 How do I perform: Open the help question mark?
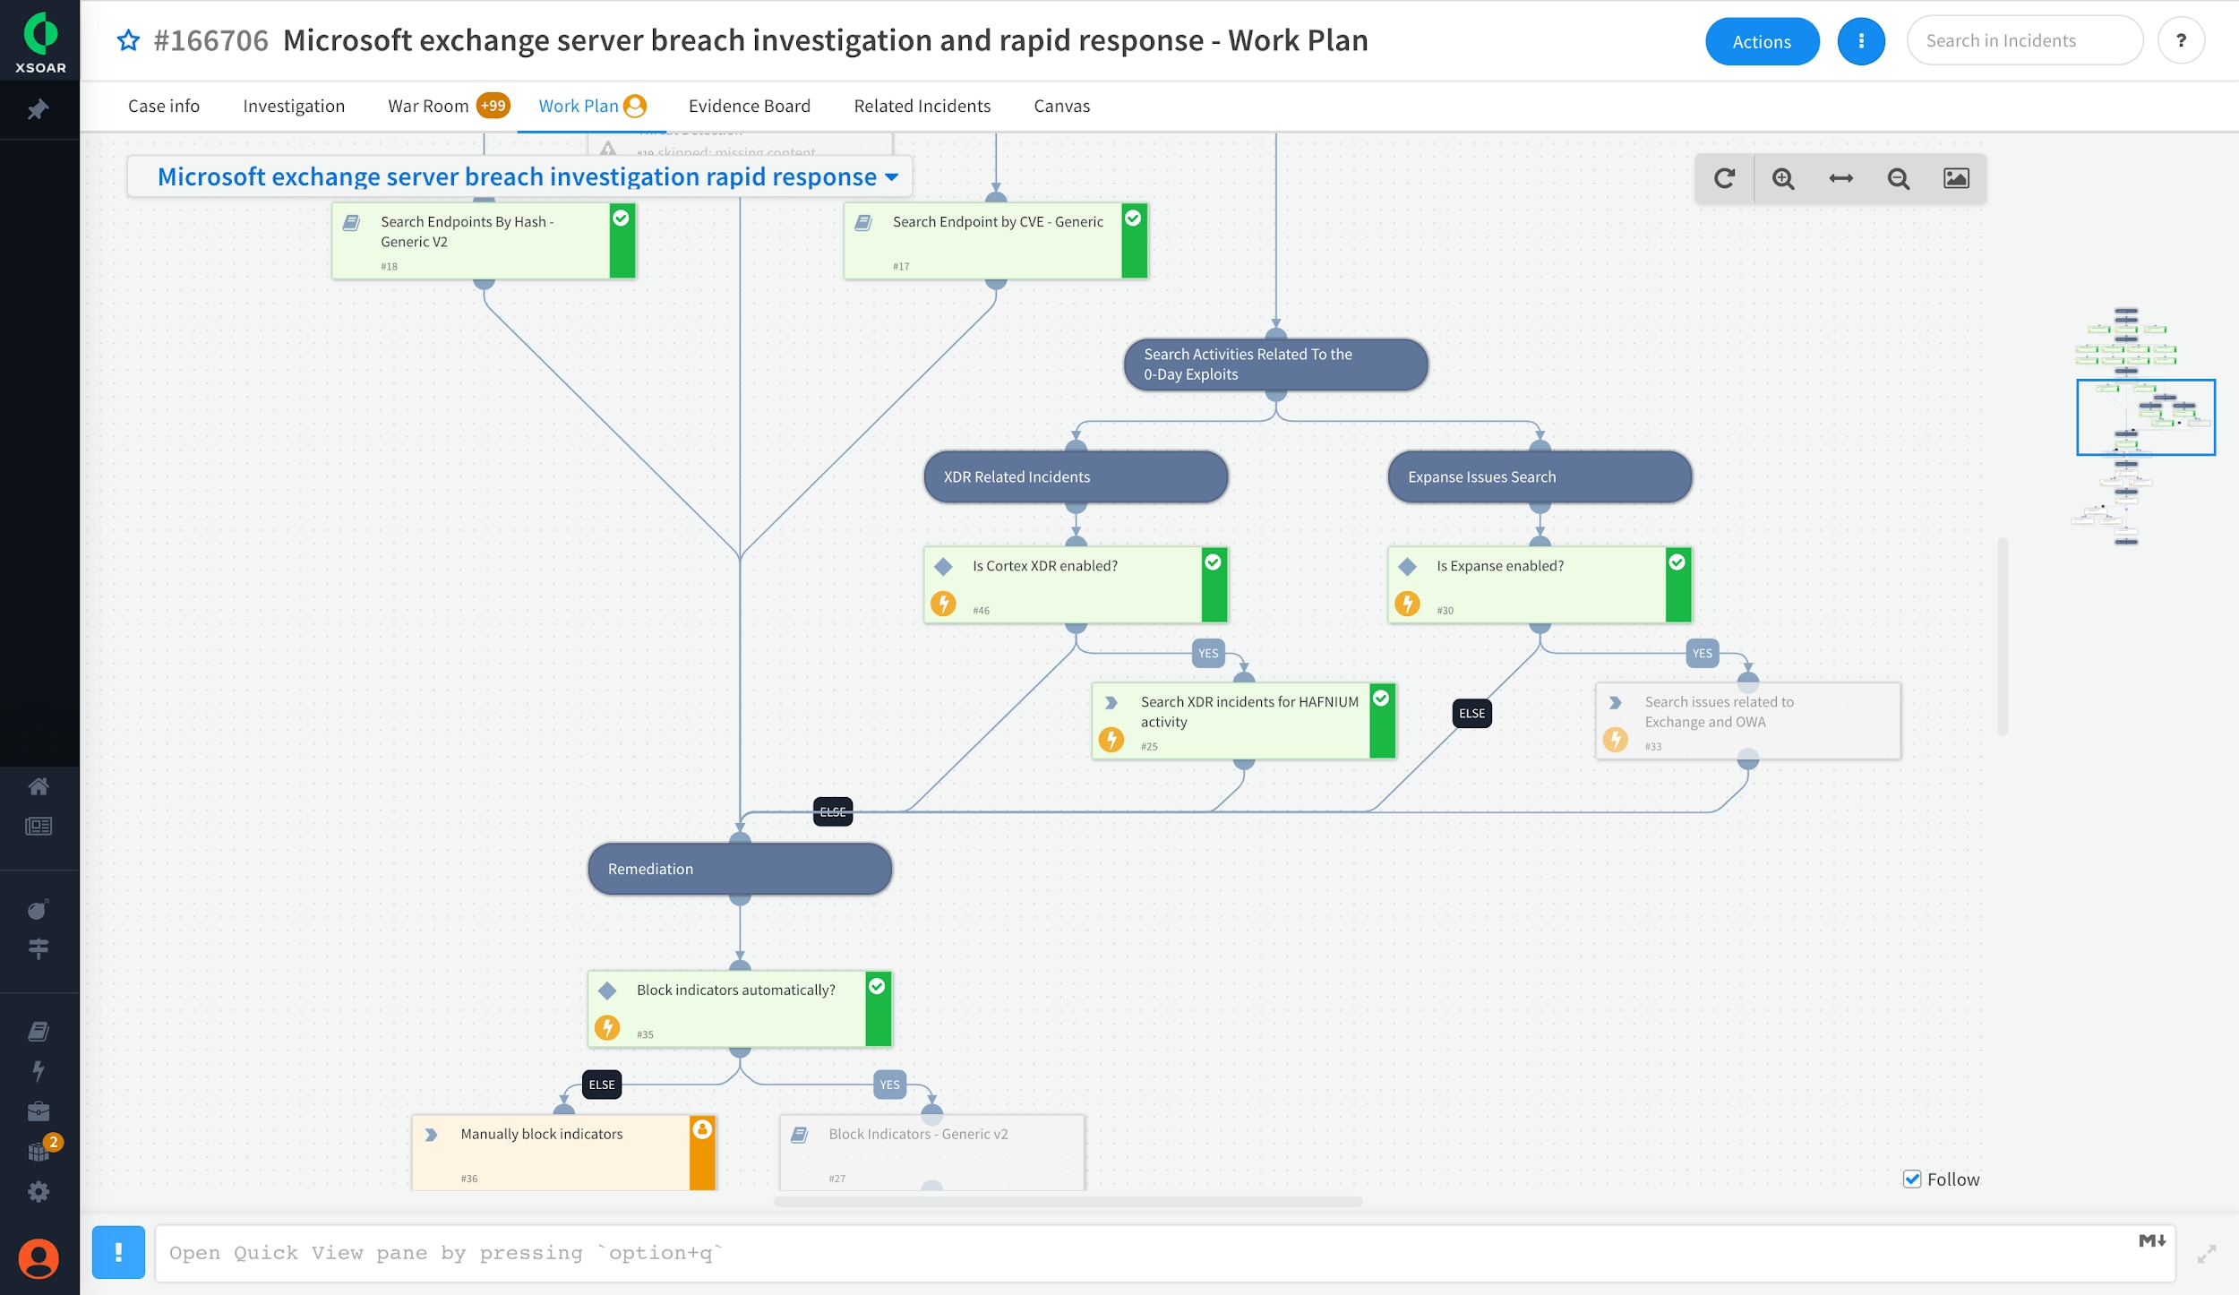click(2182, 40)
